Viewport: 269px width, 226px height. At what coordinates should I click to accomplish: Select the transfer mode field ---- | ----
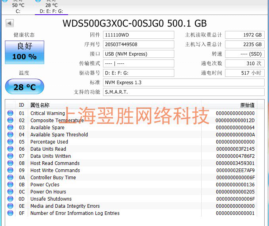(x=138, y=63)
